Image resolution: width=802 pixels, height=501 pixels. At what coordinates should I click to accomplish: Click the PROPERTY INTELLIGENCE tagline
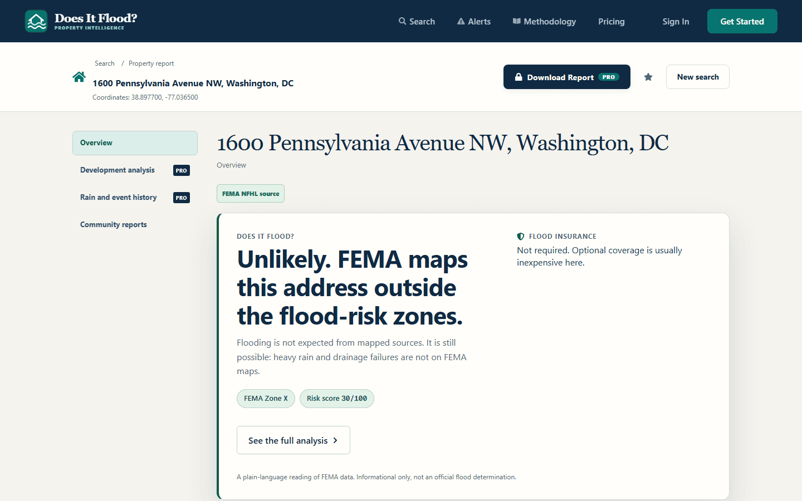pyautogui.click(x=89, y=28)
